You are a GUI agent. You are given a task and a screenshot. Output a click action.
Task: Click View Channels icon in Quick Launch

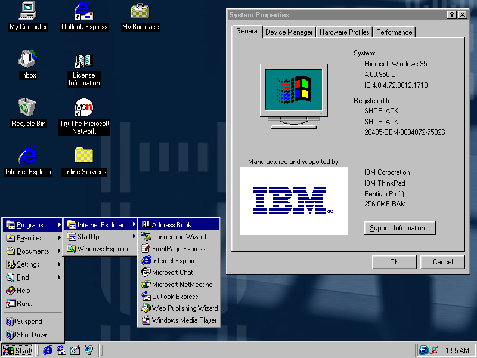(x=89, y=350)
